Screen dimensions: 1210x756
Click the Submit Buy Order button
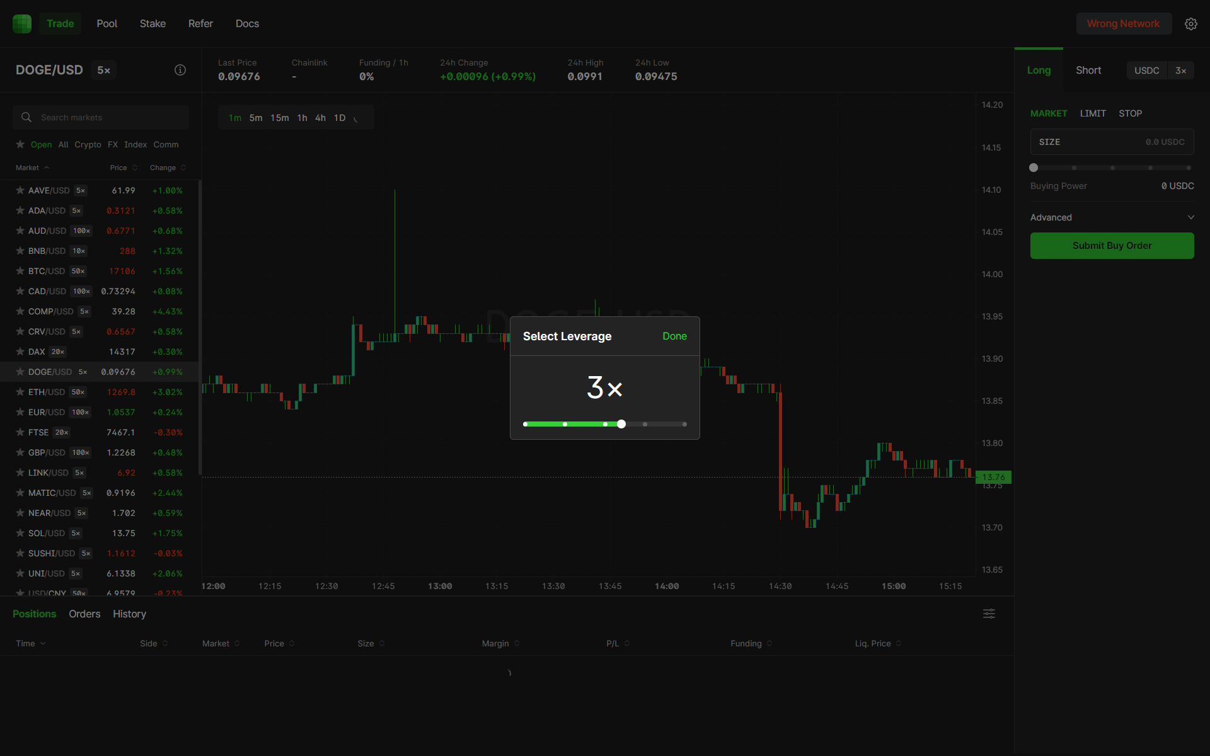(1112, 246)
